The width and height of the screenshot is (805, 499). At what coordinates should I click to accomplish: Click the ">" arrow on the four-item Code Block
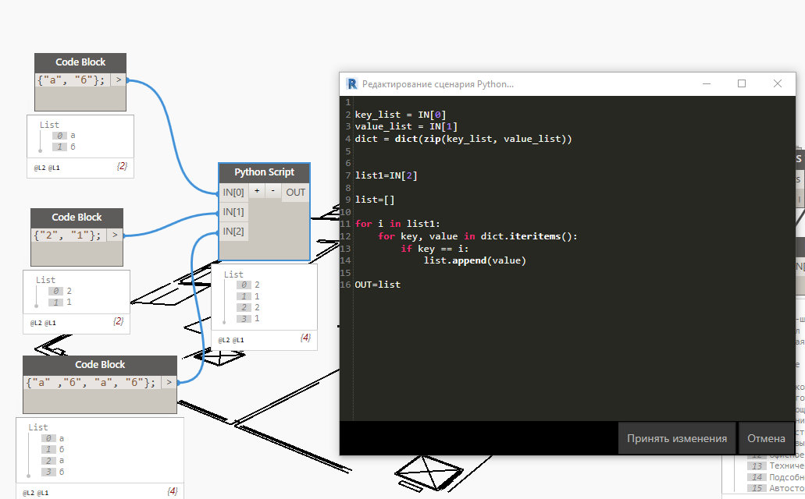click(x=168, y=381)
